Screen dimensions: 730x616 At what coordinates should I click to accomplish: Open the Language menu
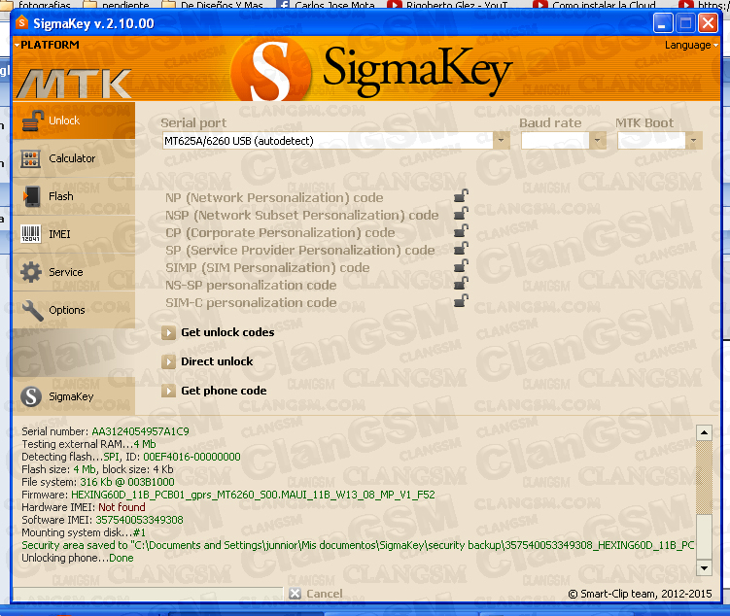(691, 45)
